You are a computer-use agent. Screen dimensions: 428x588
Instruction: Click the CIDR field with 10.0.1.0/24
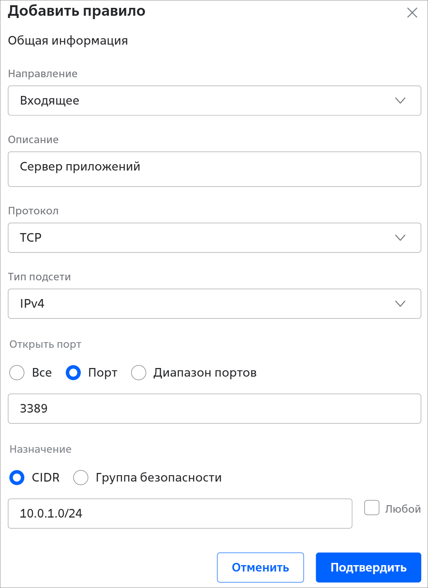coord(180,513)
